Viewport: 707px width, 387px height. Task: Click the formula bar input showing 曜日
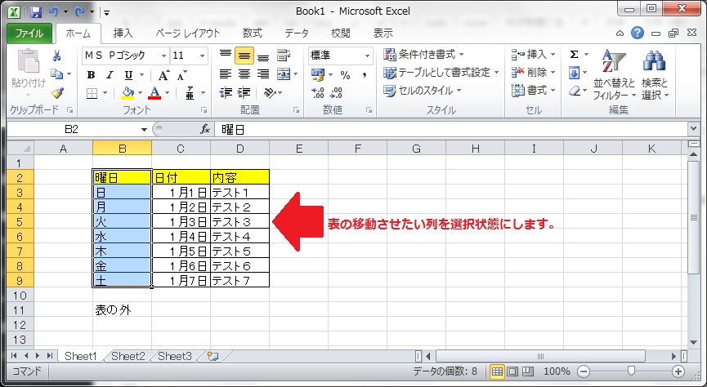(451, 130)
